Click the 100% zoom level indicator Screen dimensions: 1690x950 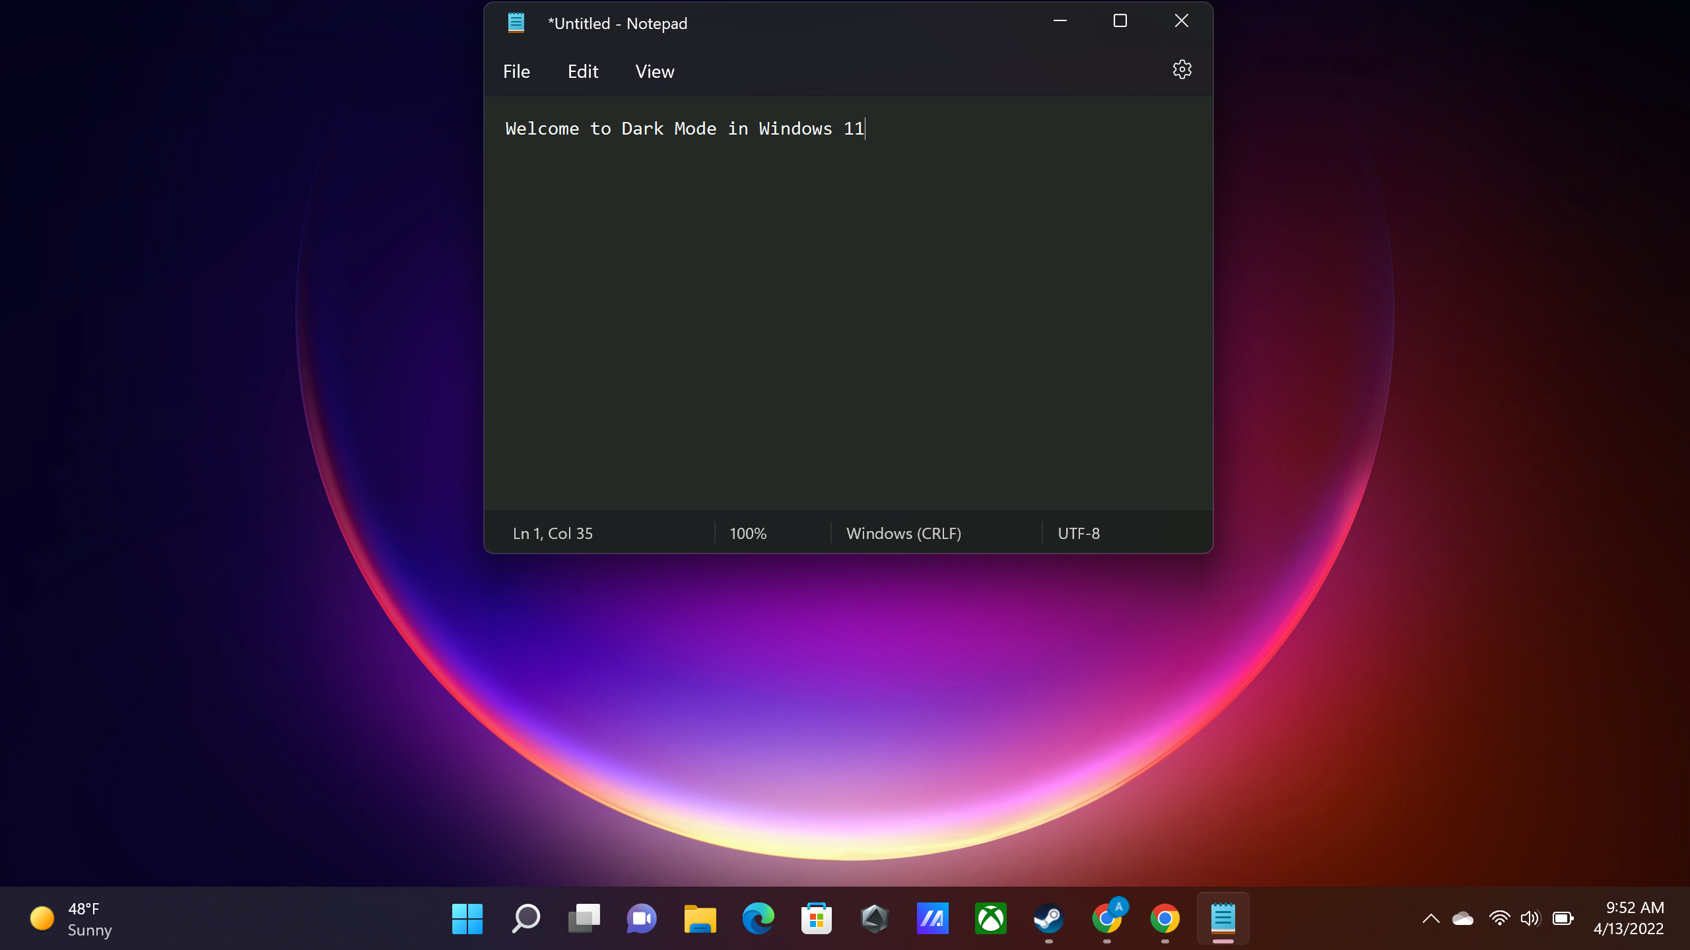coord(747,532)
